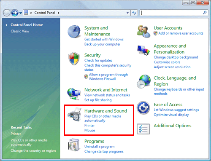This screenshot has width=211, height=161.
Task: Click the Security shield icon
Action: click(x=74, y=59)
